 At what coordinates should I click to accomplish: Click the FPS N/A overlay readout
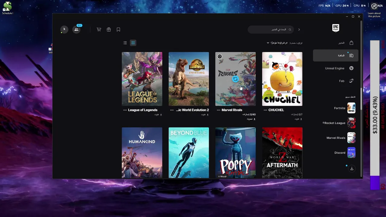coord(324,6)
